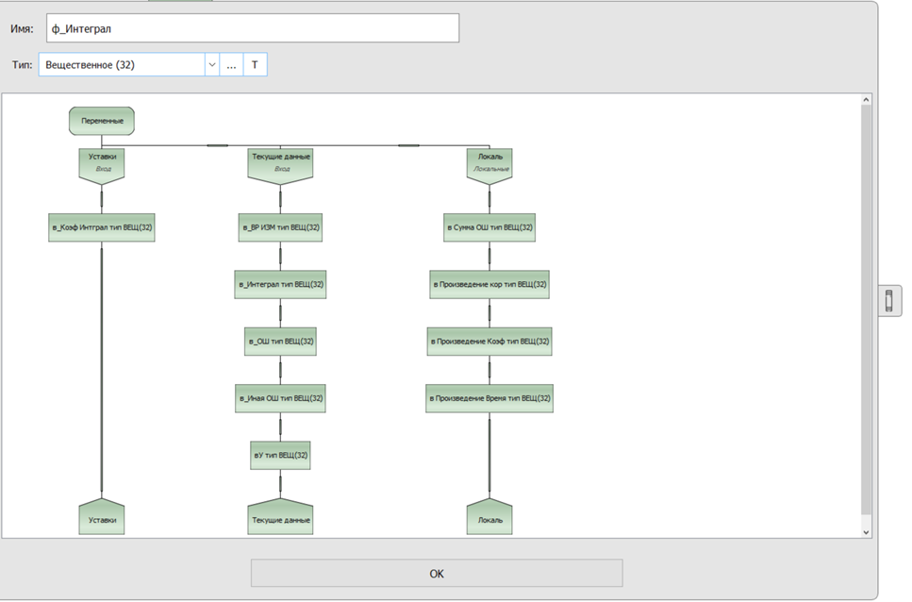Expand the Тип dropdown arrow
The image size is (912, 602).
pyautogui.click(x=211, y=65)
